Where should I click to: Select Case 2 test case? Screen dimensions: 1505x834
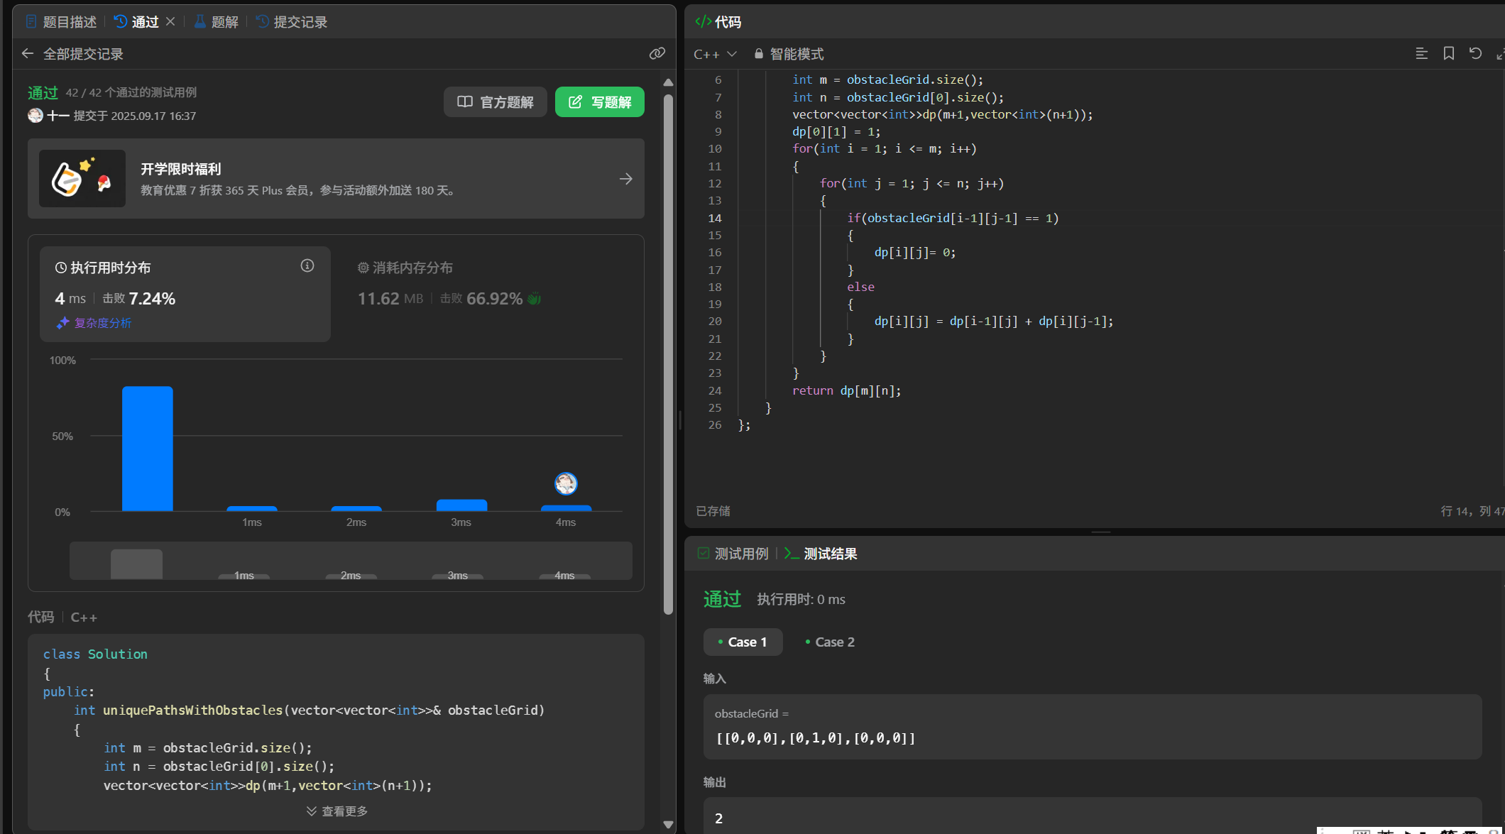coord(830,642)
